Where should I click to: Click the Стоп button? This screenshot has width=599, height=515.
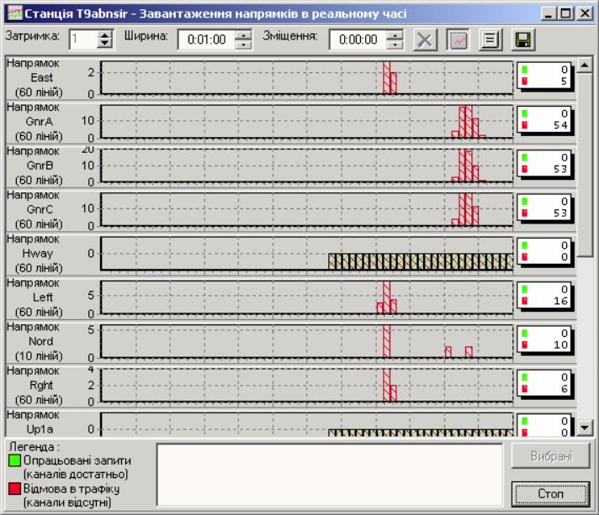[550, 494]
